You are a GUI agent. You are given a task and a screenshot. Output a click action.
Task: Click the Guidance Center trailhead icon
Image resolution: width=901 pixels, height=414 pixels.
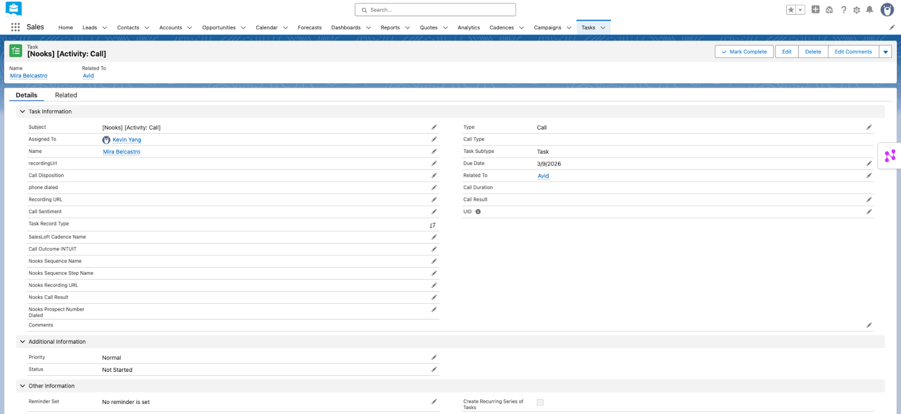tap(829, 10)
